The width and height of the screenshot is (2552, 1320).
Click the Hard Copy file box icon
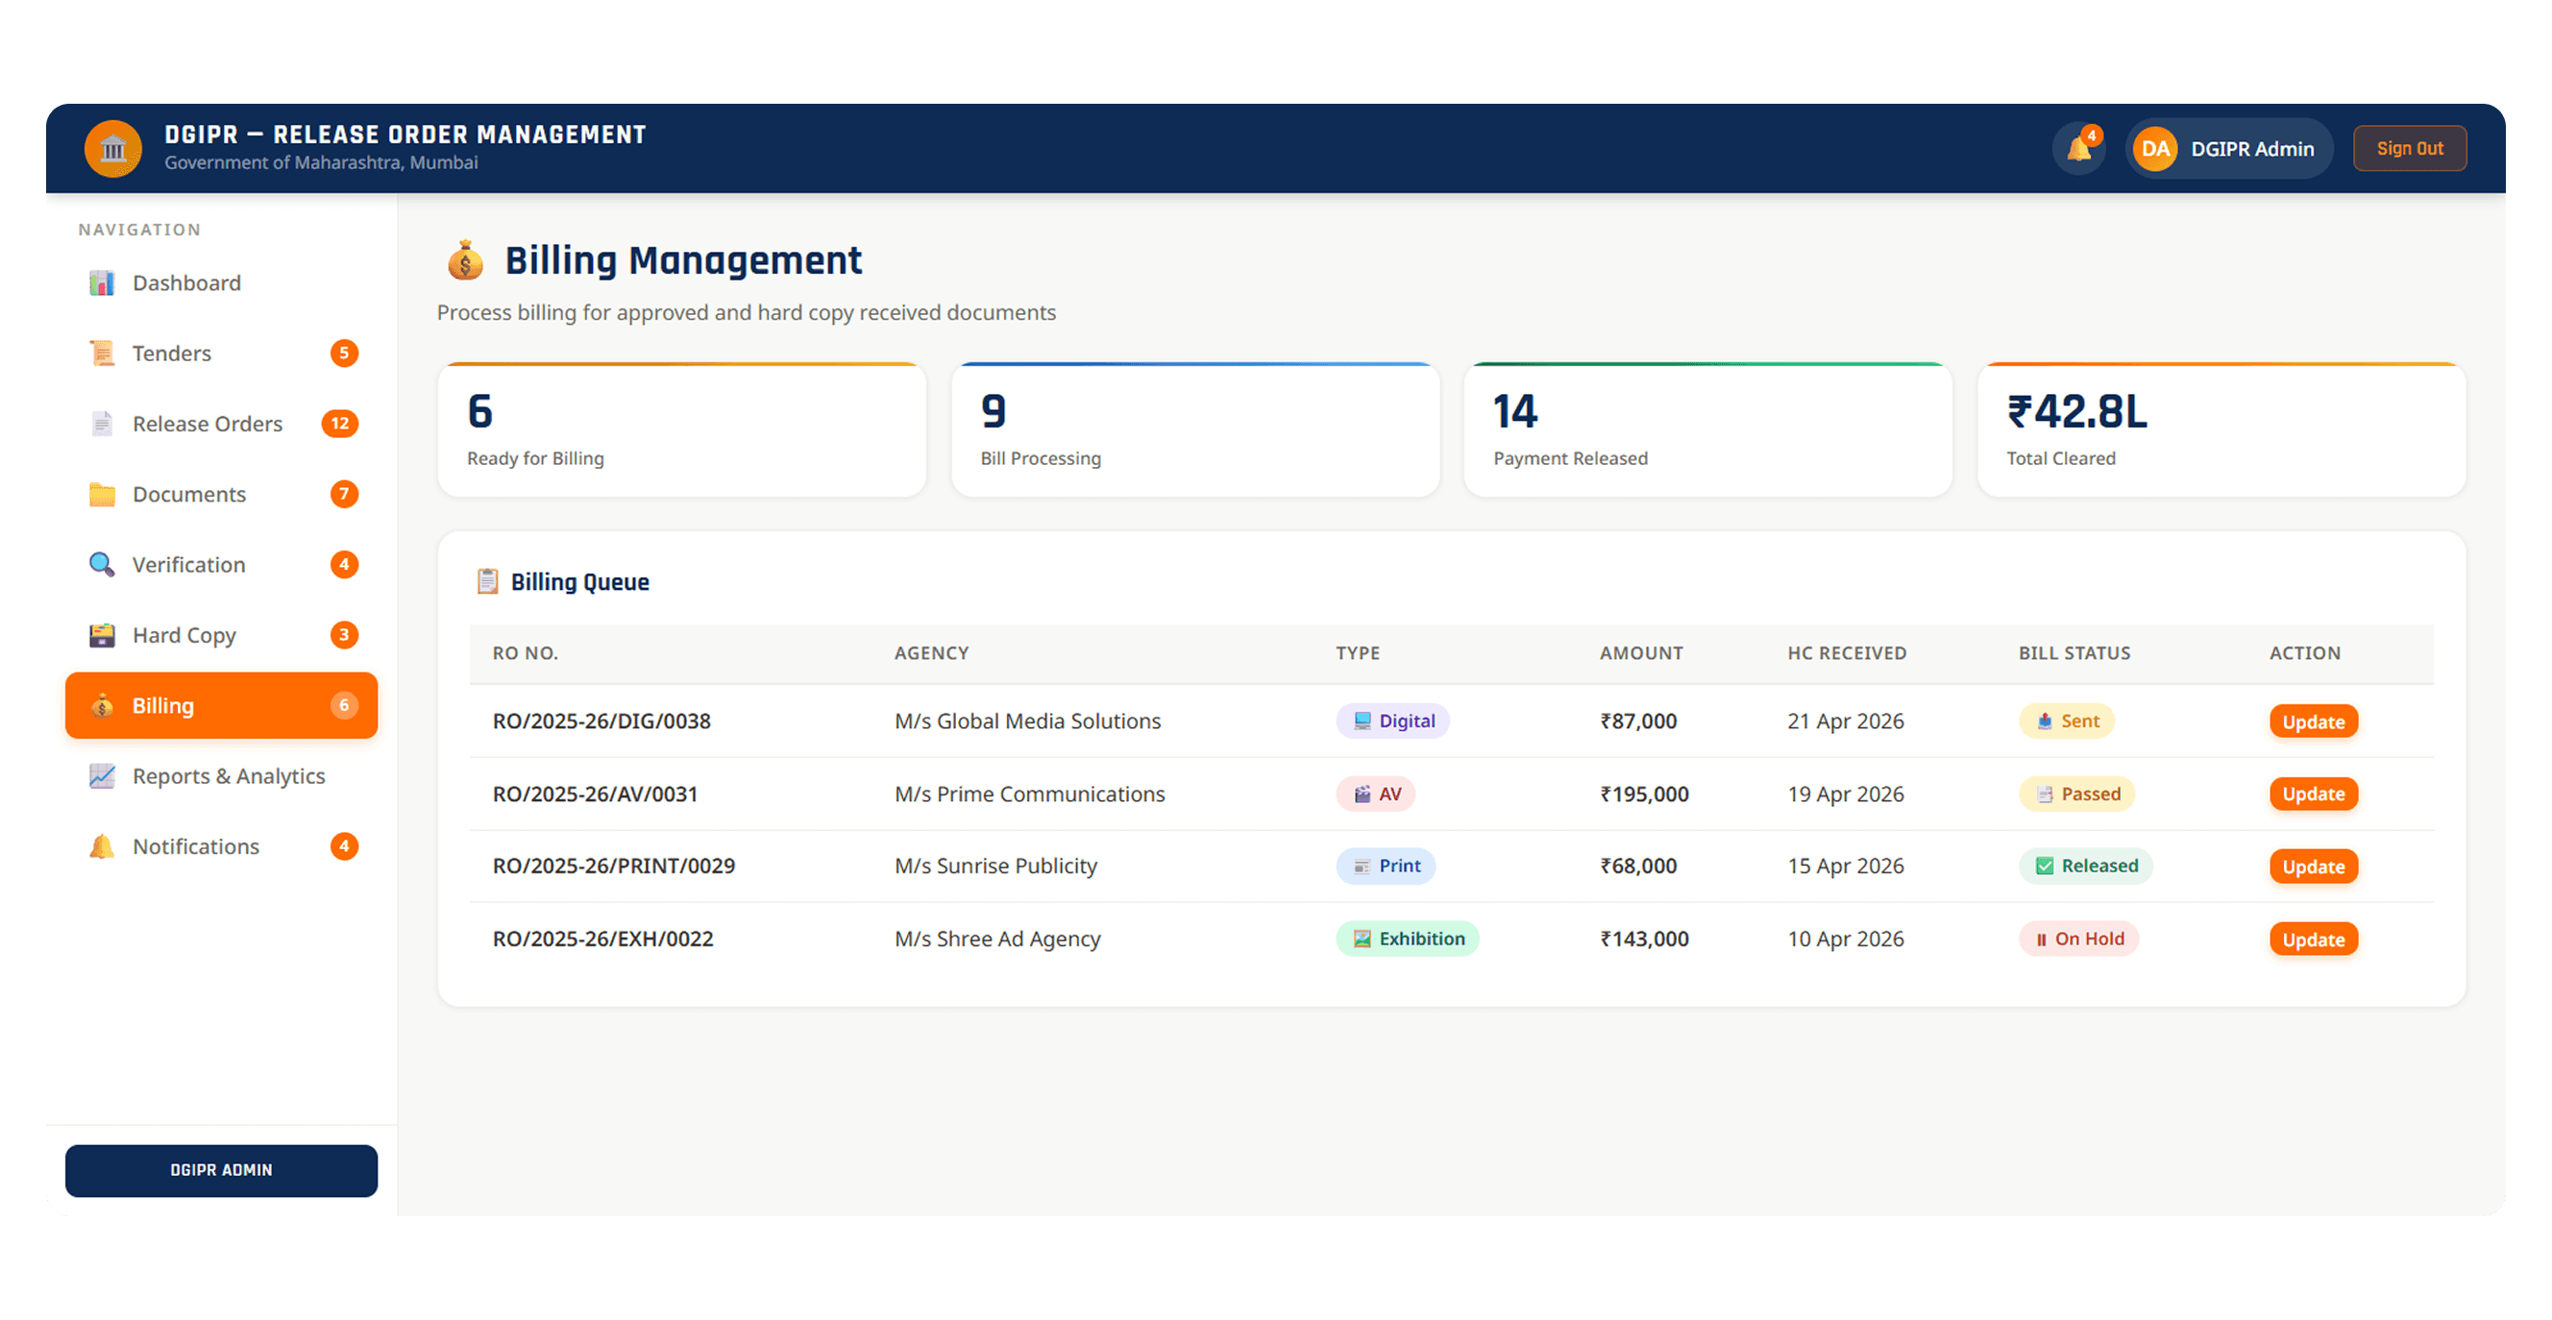point(102,635)
